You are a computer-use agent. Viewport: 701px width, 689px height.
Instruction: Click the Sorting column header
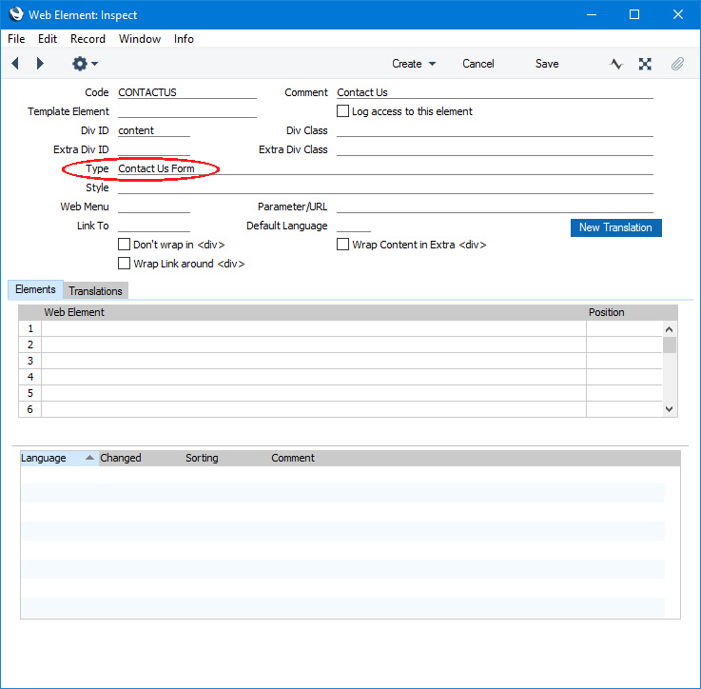pyautogui.click(x=202, y=458)
